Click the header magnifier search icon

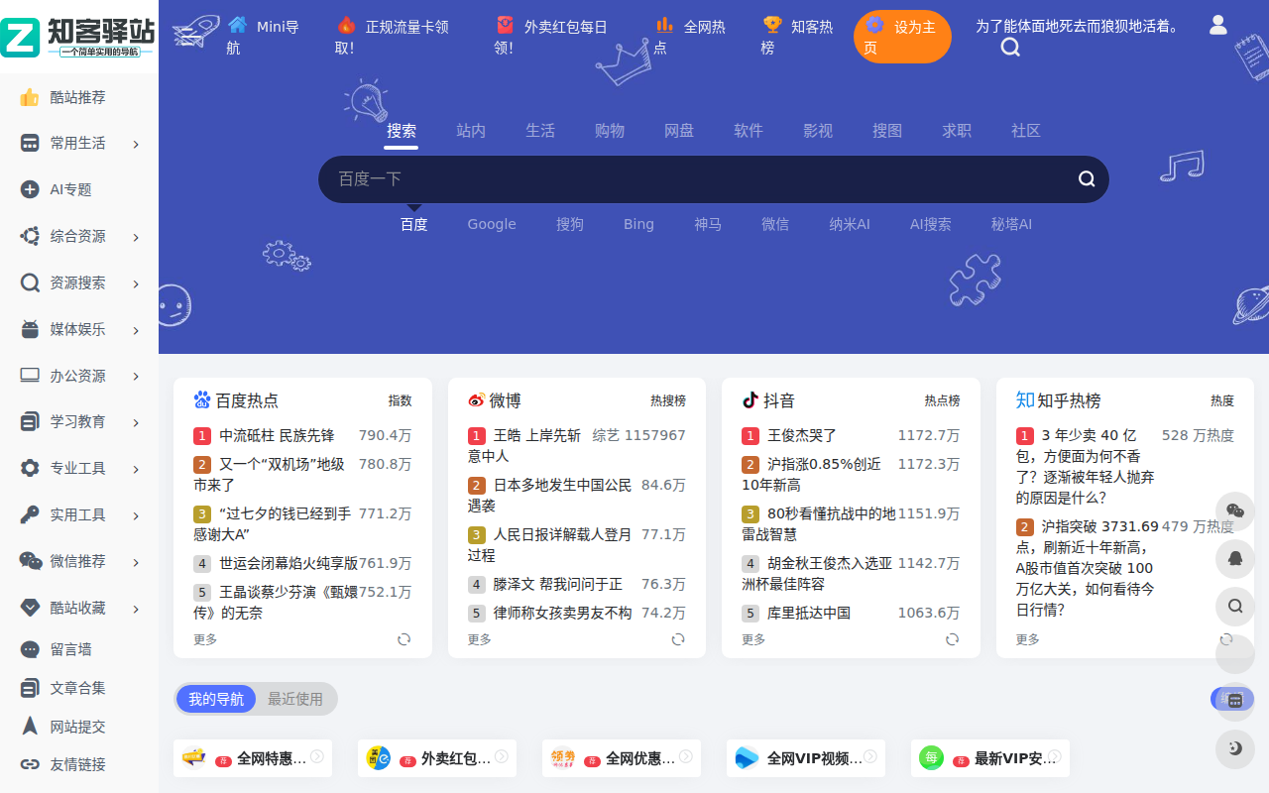[x=1010, y=48]
